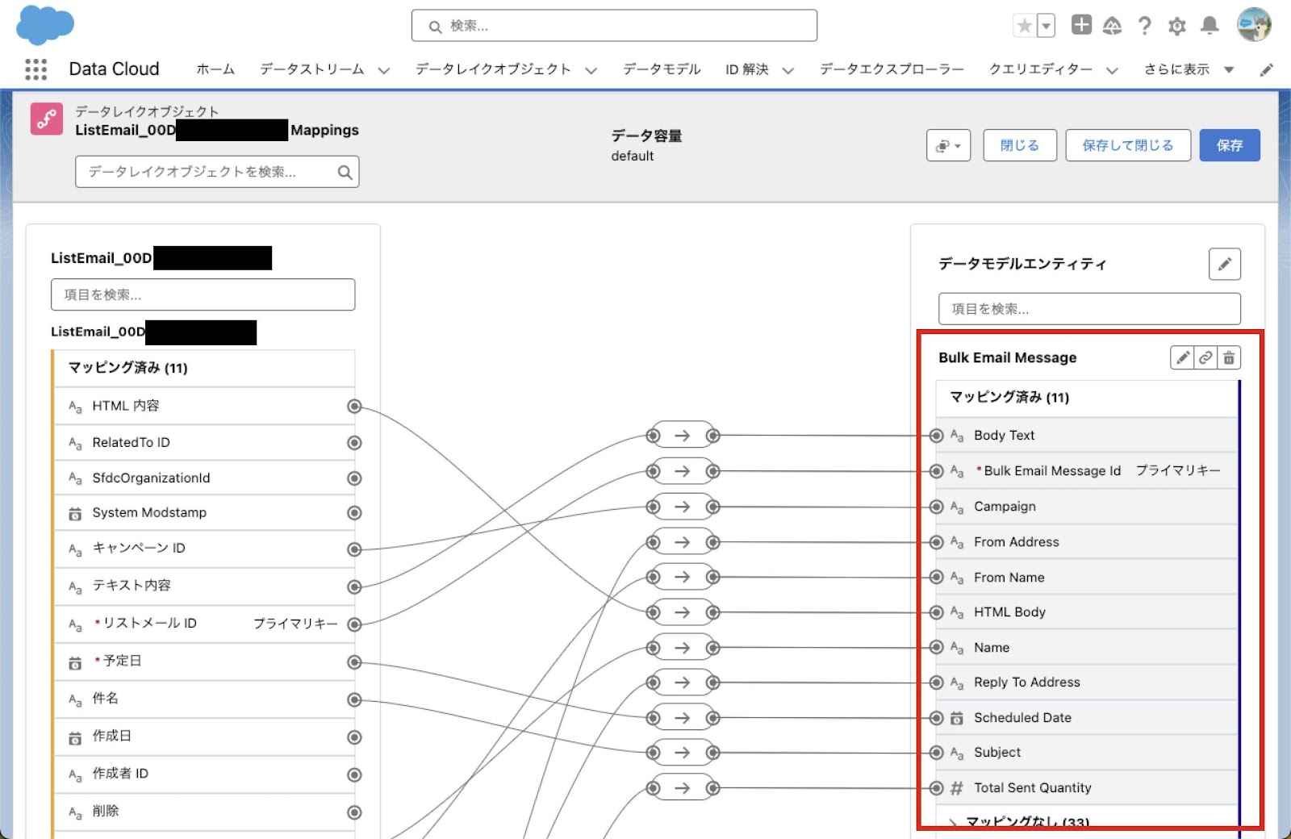Open the クエリエディター tab

click(1041, 69)
